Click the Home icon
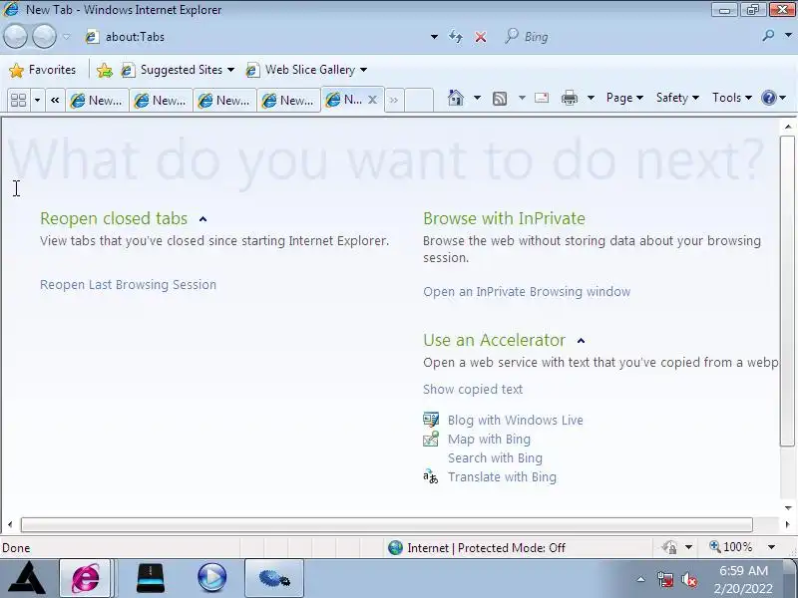 pyautogui.click(x=456, y=97)
